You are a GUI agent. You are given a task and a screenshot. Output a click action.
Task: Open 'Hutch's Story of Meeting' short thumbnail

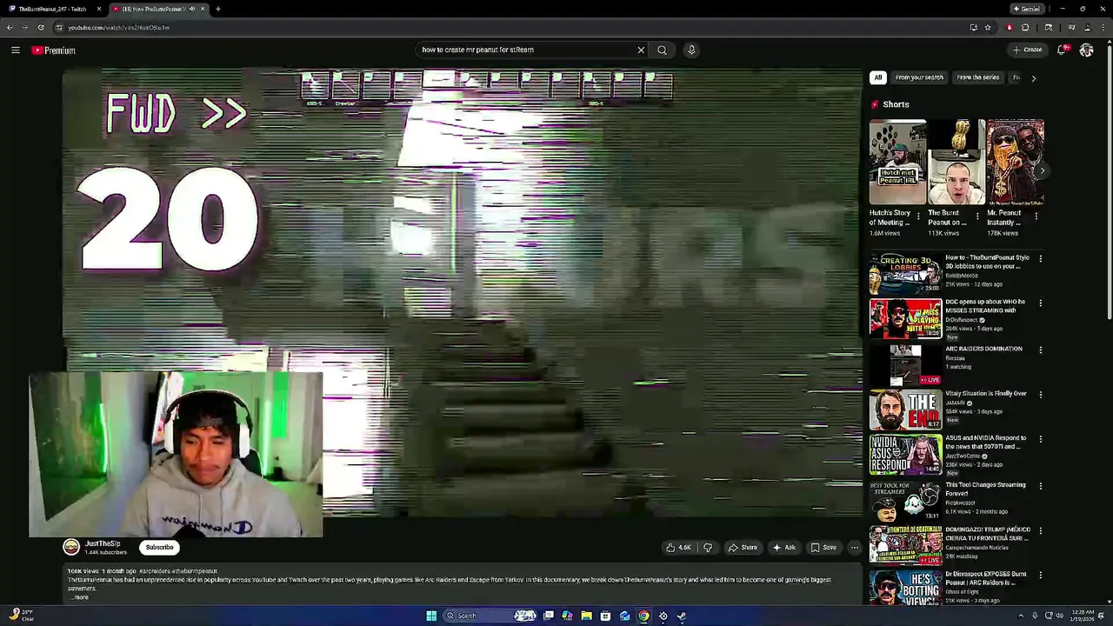pos(897,162)
